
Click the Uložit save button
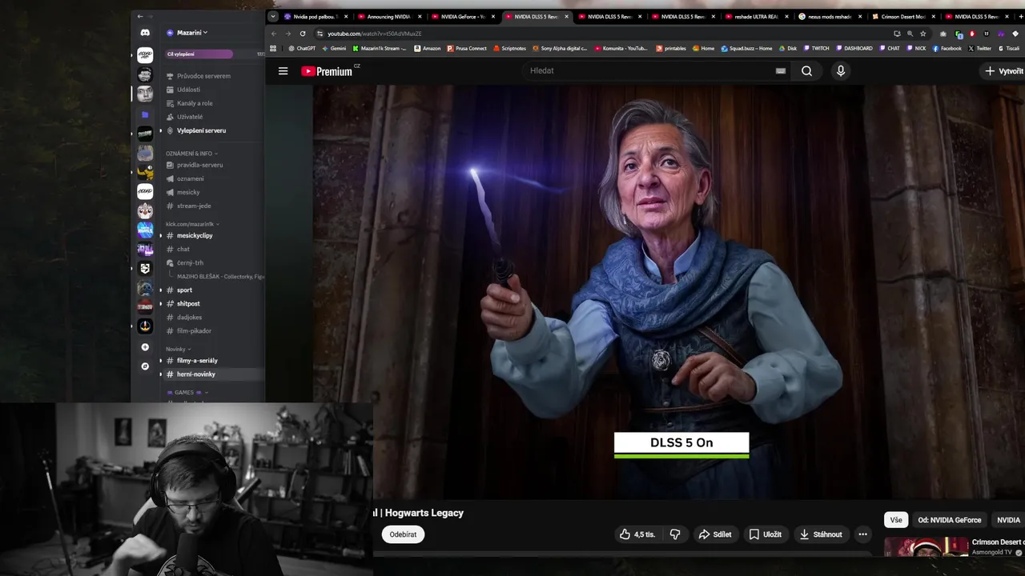tap(765, 534)
